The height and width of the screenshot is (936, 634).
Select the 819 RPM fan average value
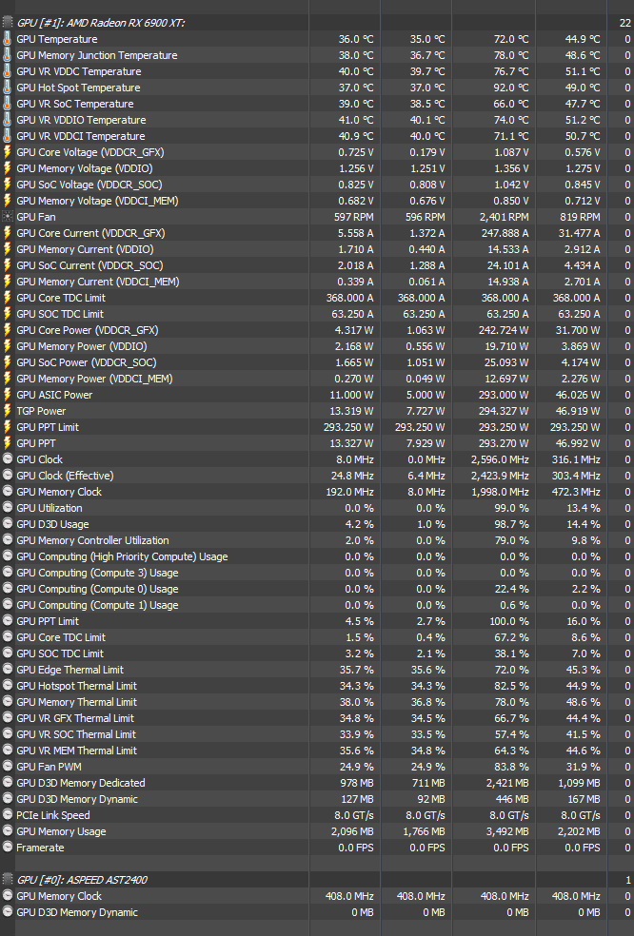tap(581, 217)
